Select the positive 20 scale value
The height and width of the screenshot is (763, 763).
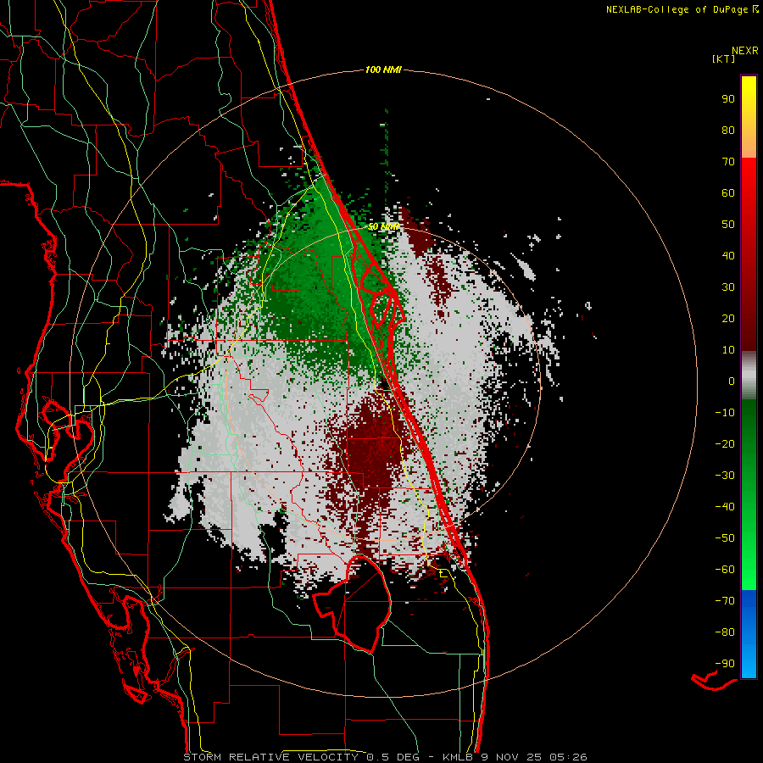pos(728,318)
